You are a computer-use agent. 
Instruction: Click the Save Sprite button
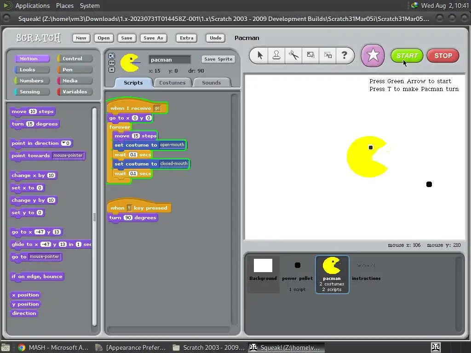[x=218, y=59]
